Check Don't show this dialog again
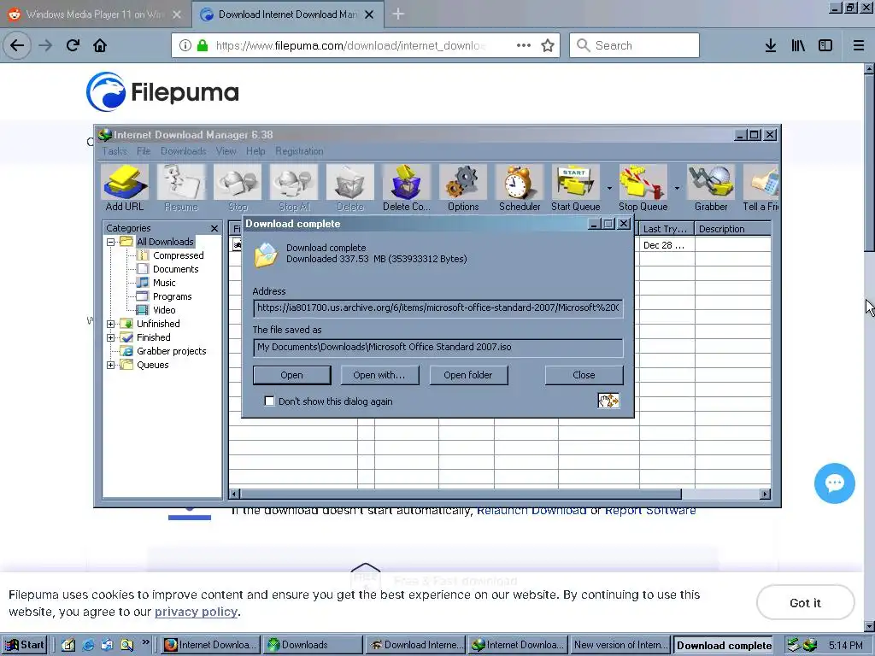Viewport: 875px width, 656px height. [269, 401]
